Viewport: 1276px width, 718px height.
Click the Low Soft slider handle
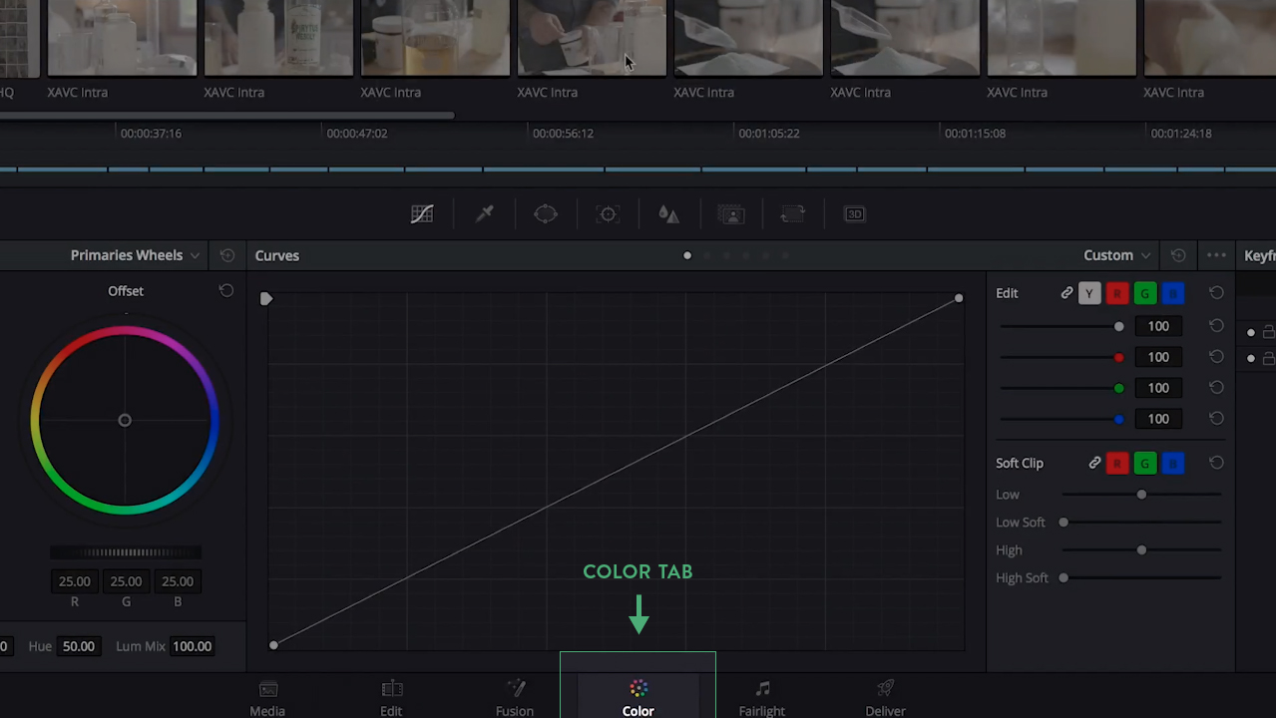1063,522
